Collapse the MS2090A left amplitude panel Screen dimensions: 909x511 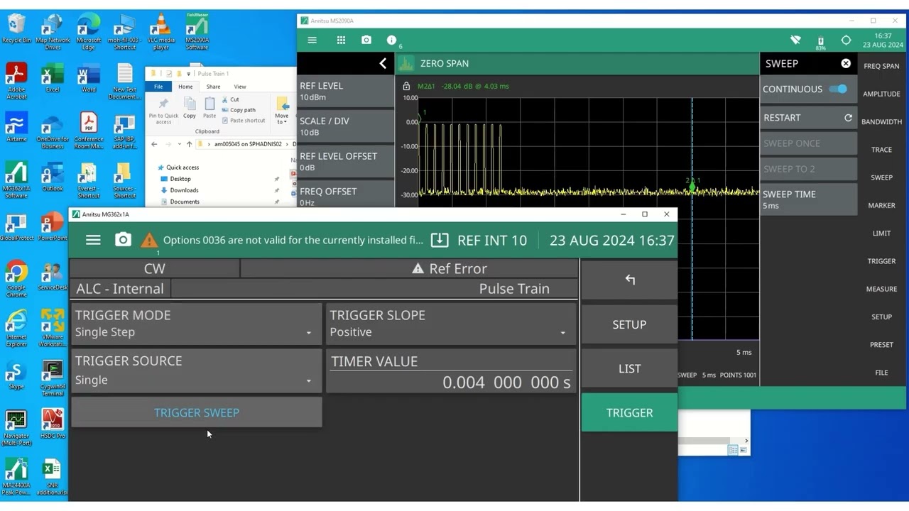tap(383, 63)
